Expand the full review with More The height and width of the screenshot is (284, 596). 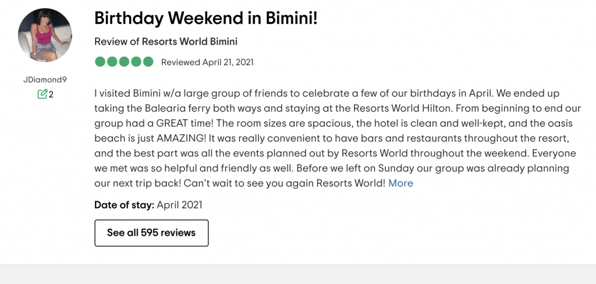(x=400, y=183)
